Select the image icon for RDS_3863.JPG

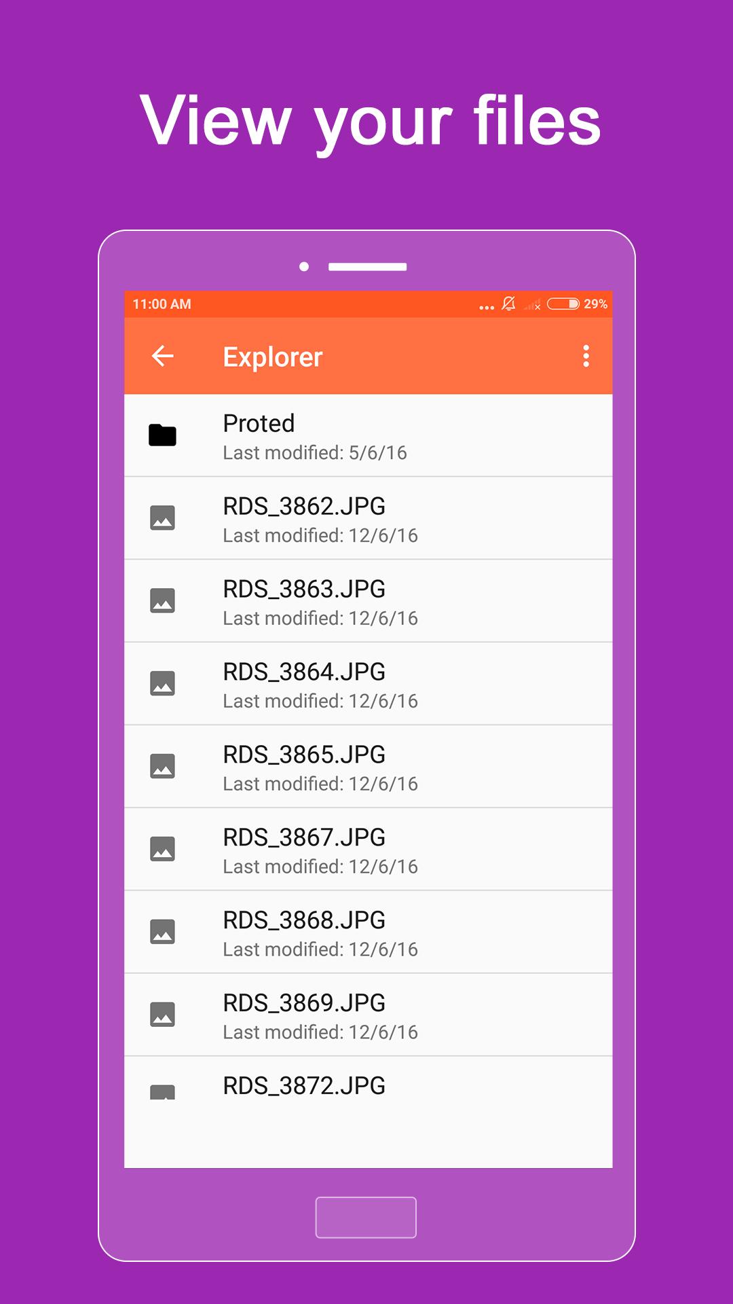[162, 601]
